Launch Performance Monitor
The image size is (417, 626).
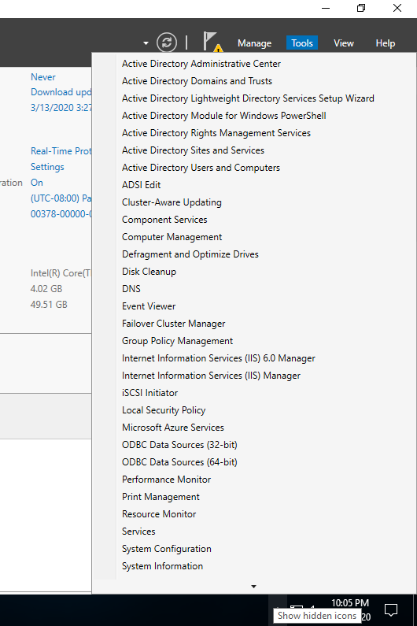tap(166, 480)
